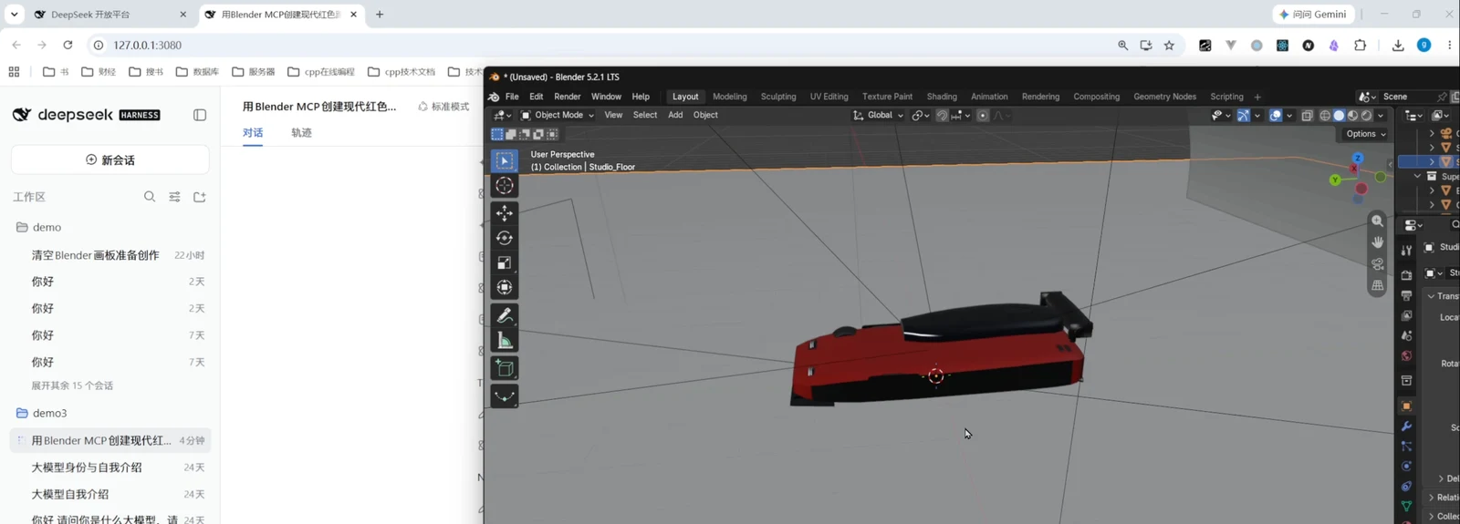Switch to Rendered viewport shading
The image size is (1460, 524).
pyautogui.click(x=1366, y=116)
